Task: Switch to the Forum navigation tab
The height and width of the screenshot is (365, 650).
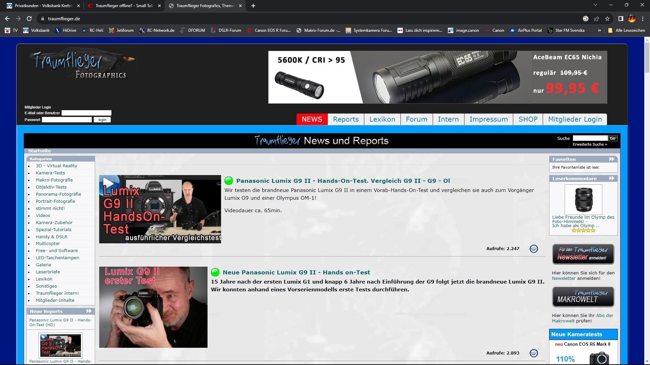Action: (x=416, y=119)
